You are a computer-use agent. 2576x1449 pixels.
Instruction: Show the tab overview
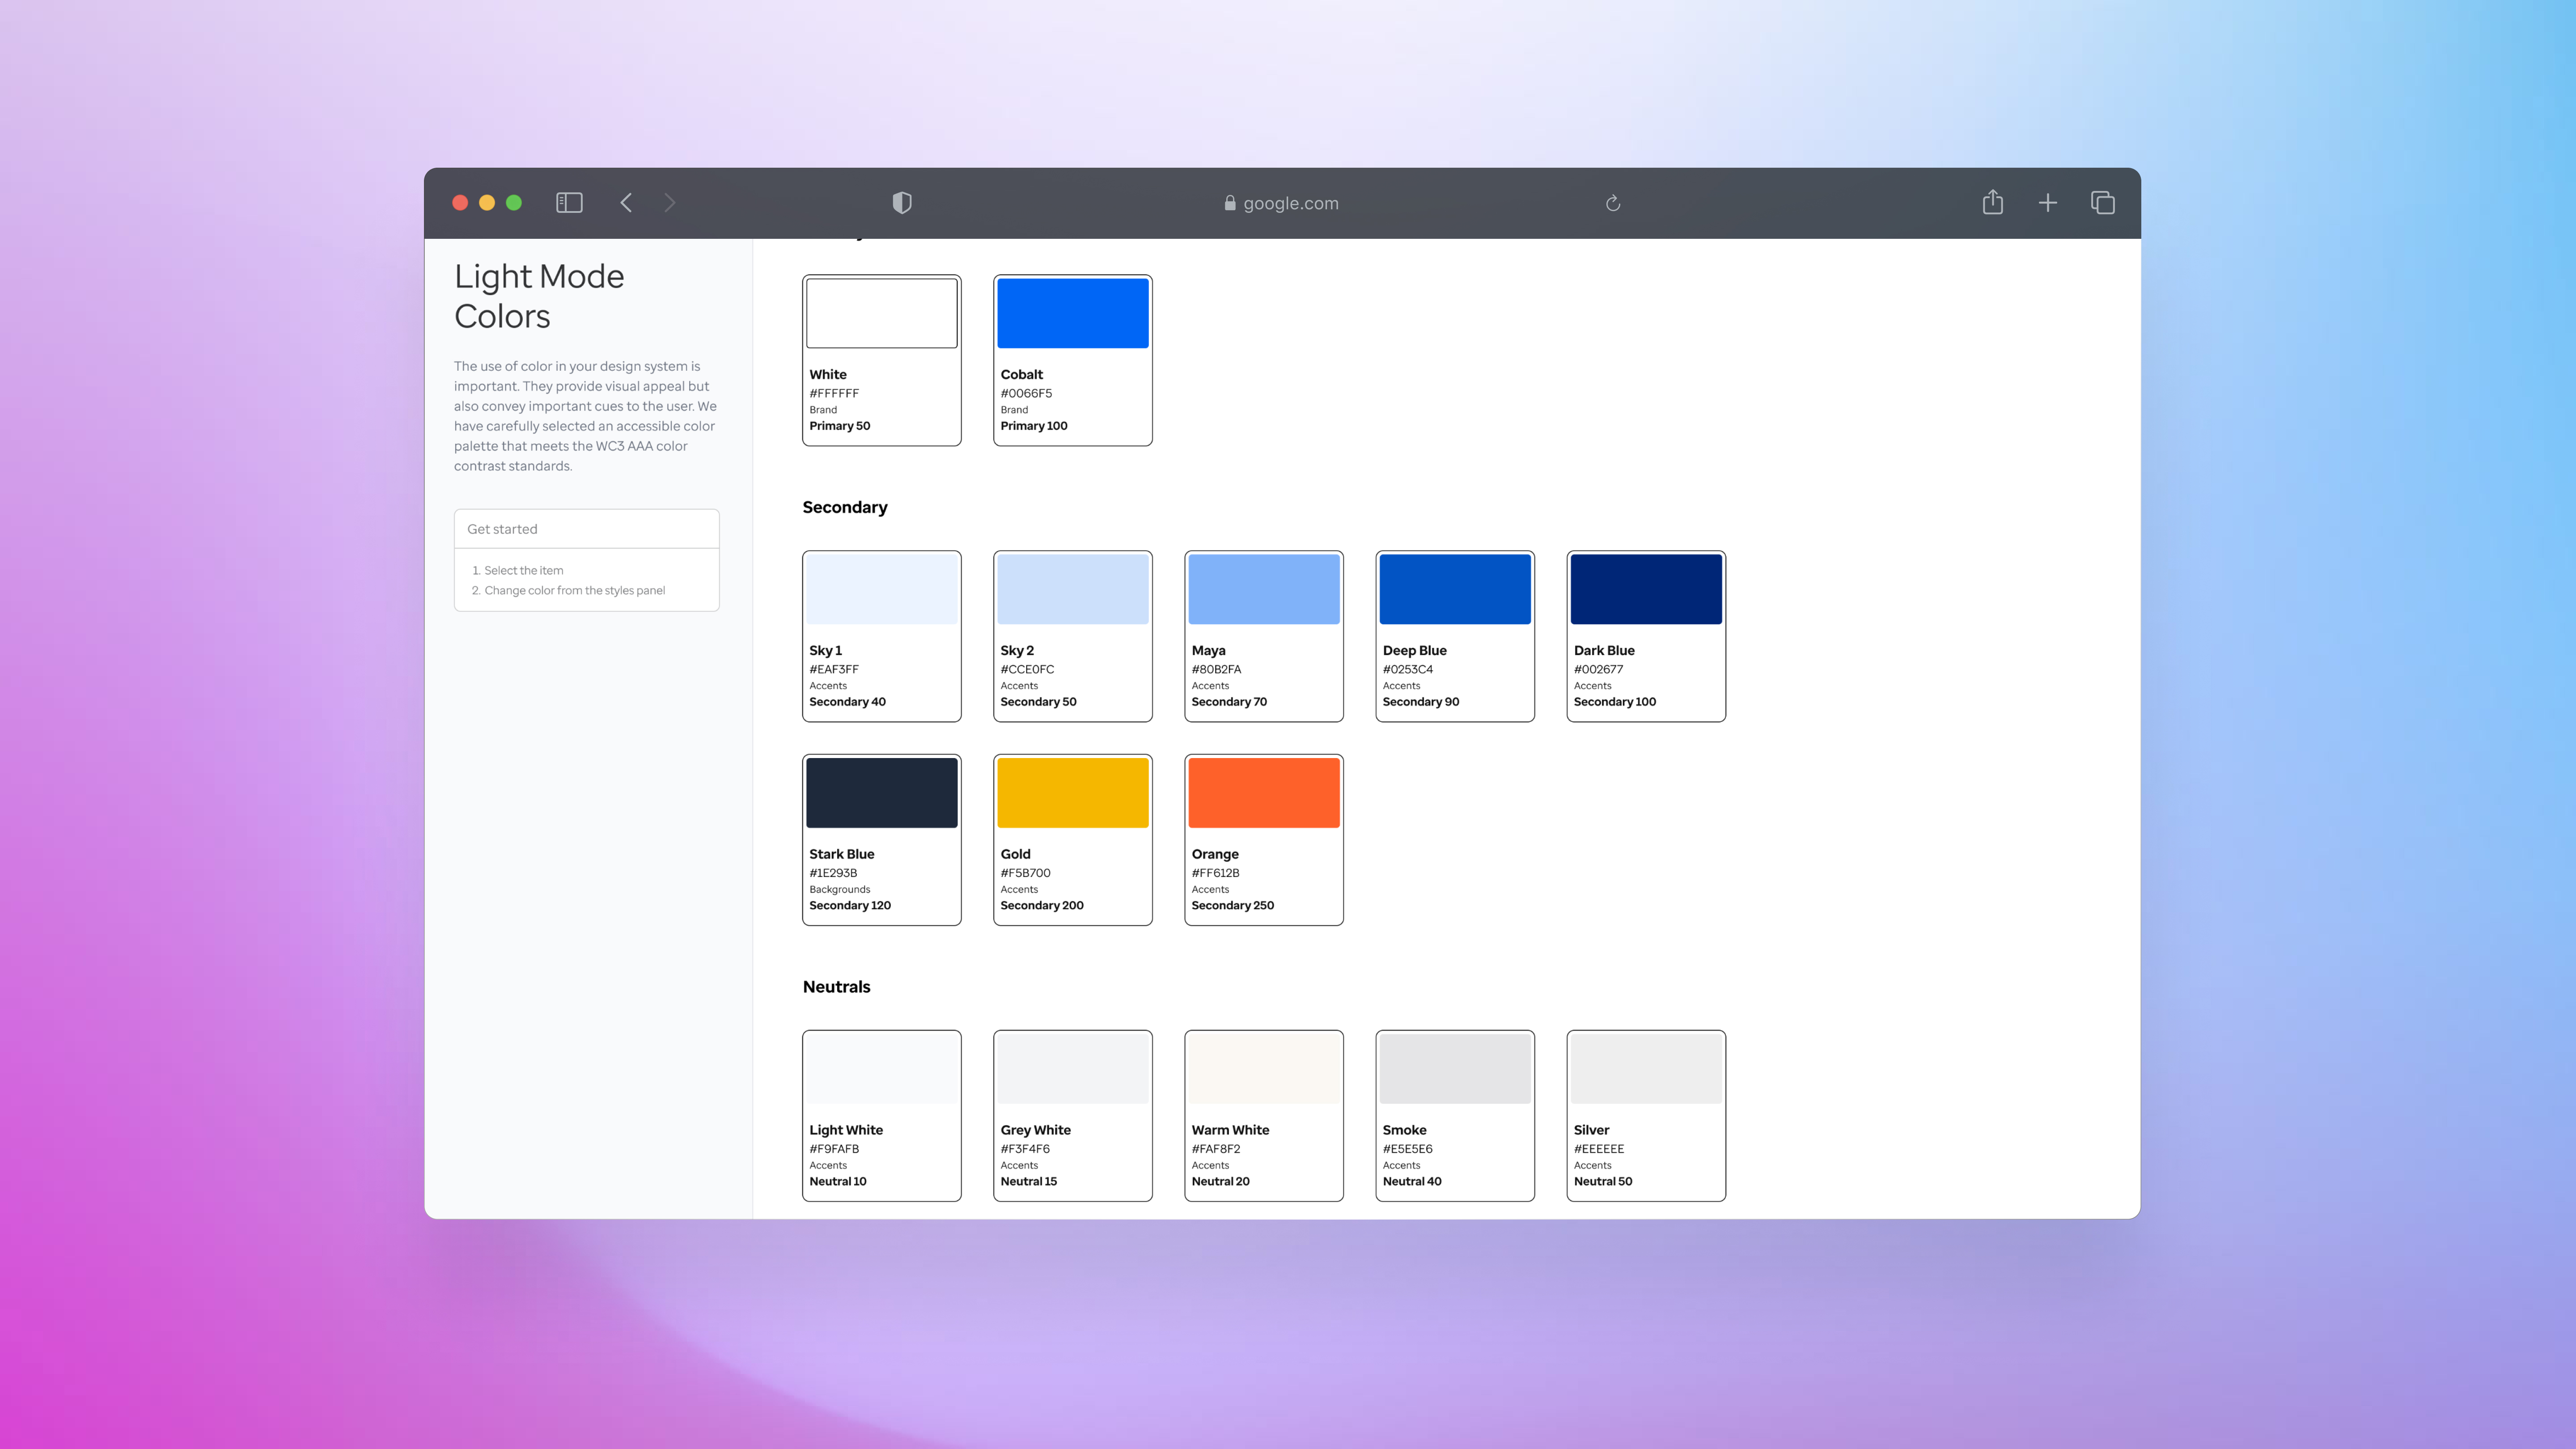(x=2102, y=202)
